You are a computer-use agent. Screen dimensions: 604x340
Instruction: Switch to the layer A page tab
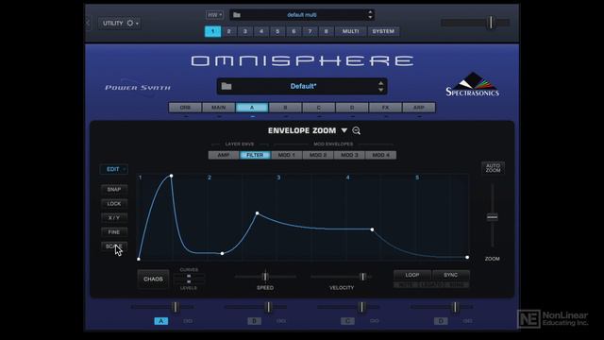click(252, 108)
